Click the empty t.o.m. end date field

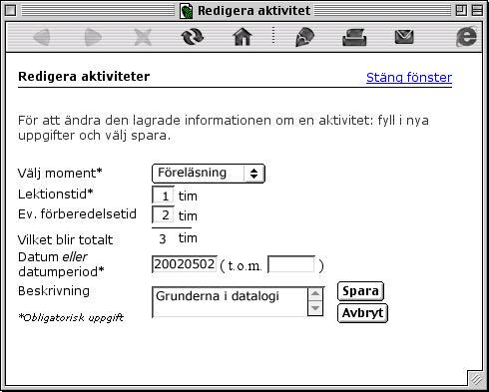point(291,264)
